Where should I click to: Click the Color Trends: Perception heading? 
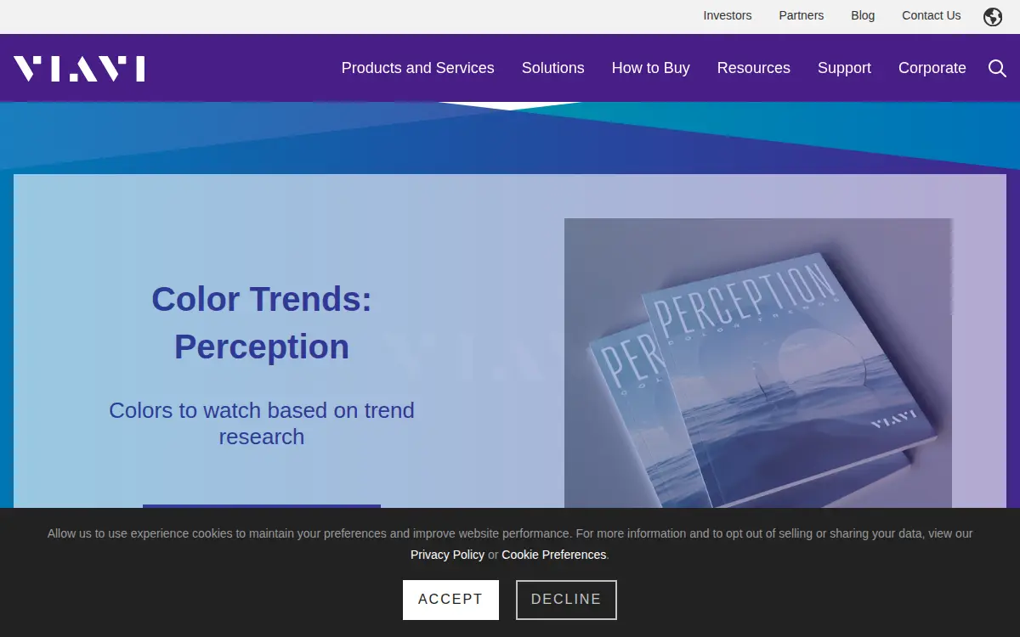[x=262, y=323]
